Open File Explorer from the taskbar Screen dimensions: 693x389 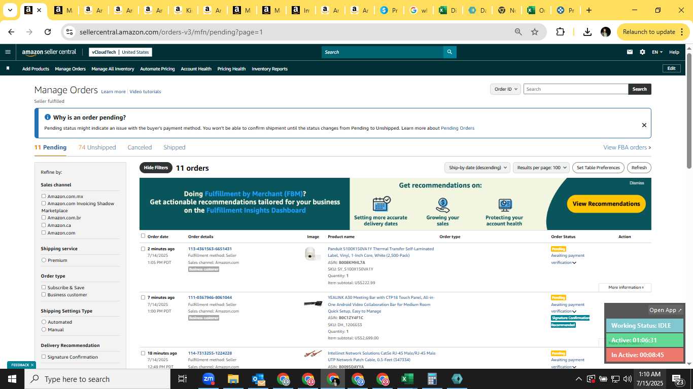[x=233, y=379]
